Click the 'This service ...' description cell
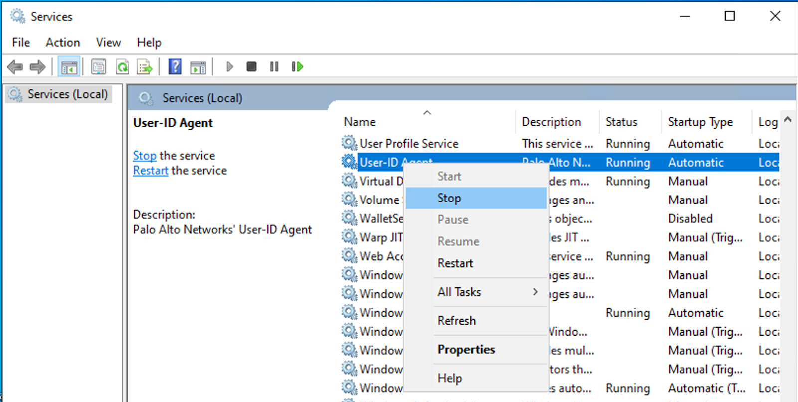Screen dimensions: 798x402 pyautogui.click(x=557, y=144)
